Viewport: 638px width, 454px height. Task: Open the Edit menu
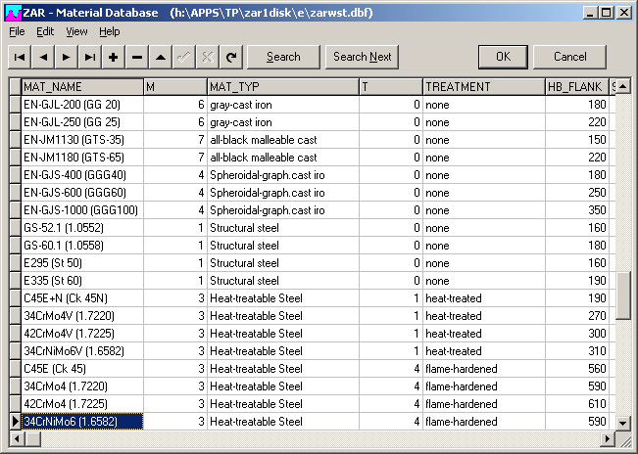click(45, 31)
